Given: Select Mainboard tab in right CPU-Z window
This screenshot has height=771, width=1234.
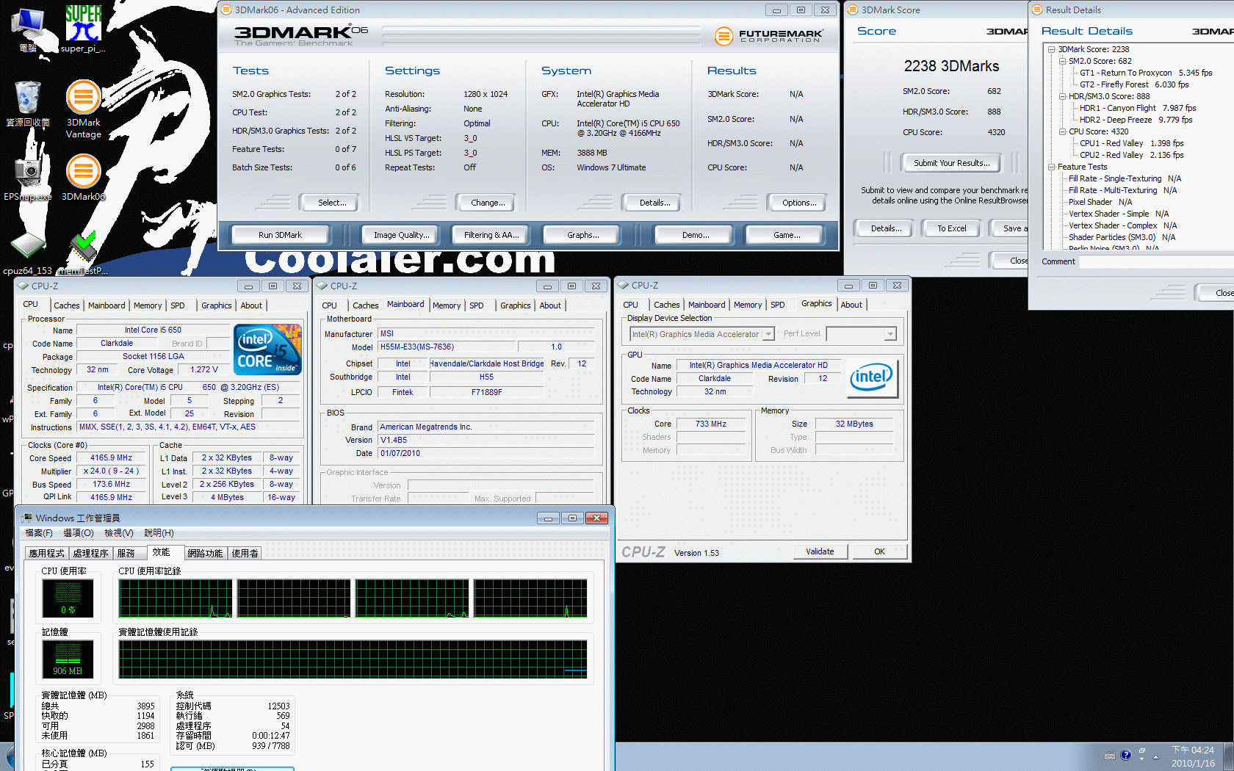Looking at the screenshot, I should pyautogui.click(x=707, y=305).
